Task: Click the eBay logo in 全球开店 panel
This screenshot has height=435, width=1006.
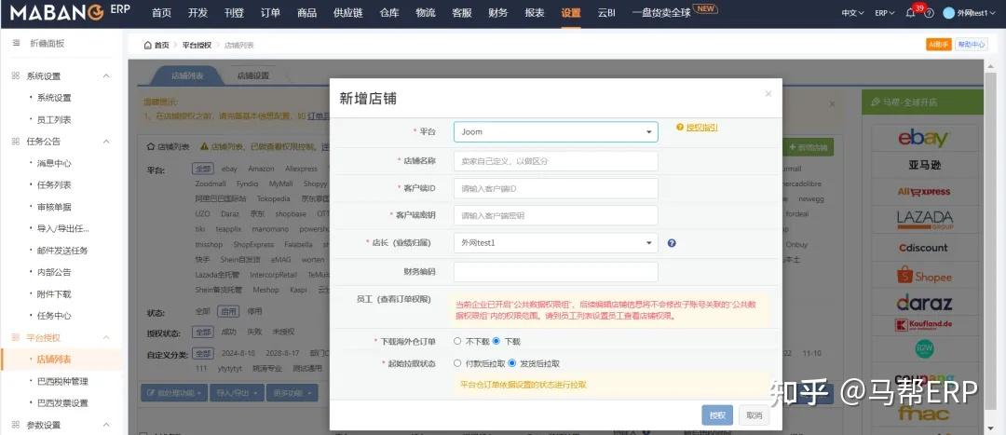Action: (x=922, y=137)
